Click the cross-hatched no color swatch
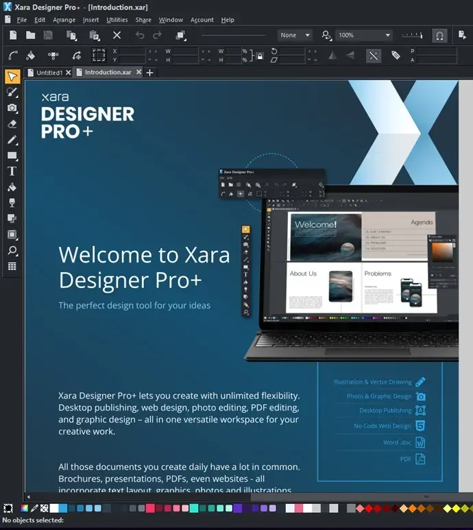This screenshot has height=530, width=473. 45,508
